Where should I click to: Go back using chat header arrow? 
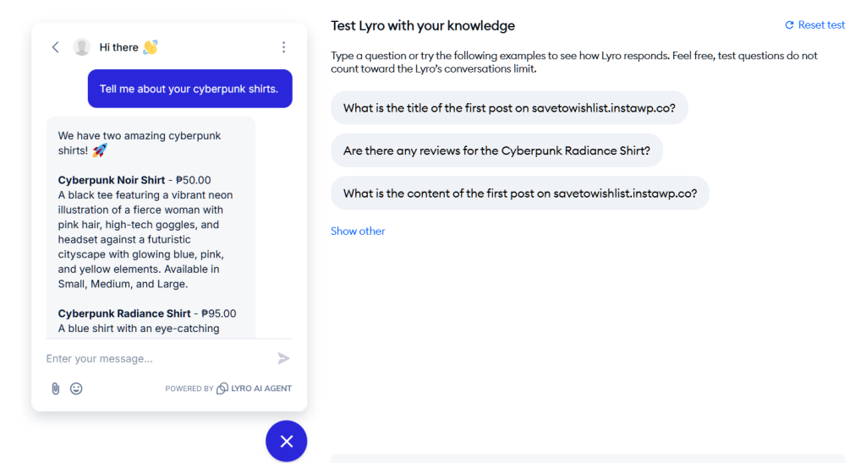point(55,47)
